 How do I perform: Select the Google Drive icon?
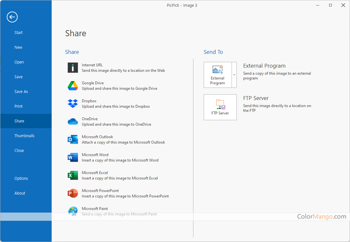click(x=73, y=86)
